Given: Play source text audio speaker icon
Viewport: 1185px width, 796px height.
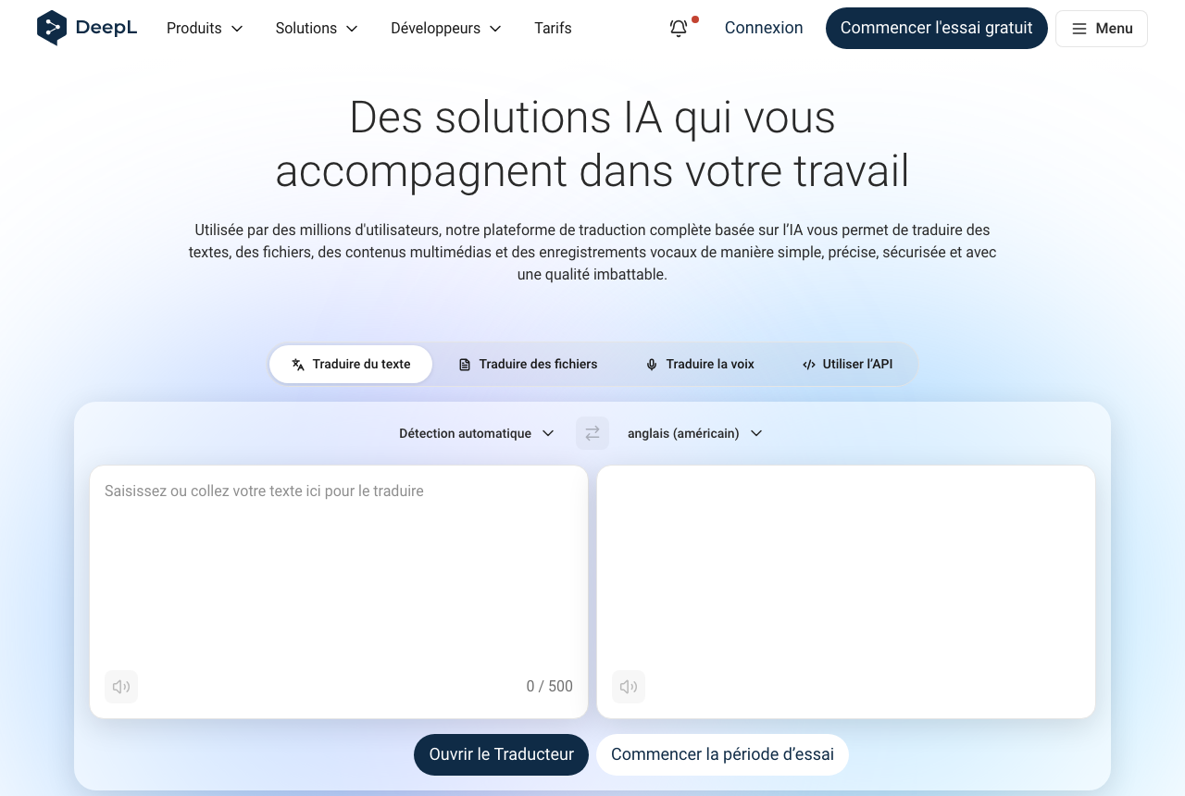Looking at the screenshot, I should [121, 687].
